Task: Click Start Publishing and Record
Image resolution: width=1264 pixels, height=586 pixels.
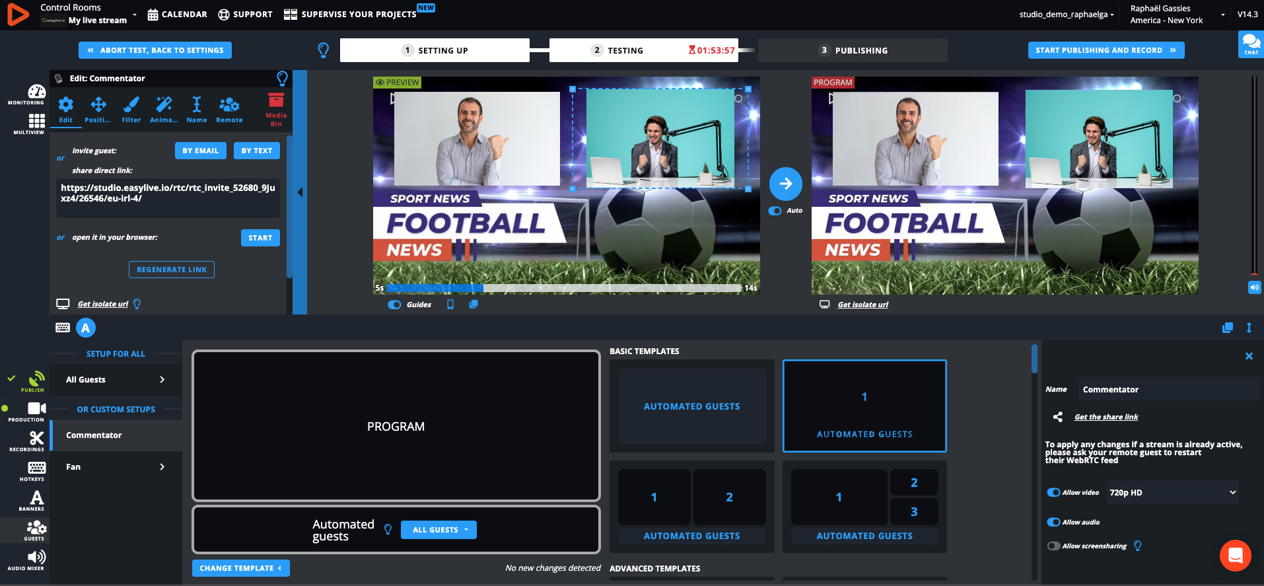Action: [x=1106, y=50]
